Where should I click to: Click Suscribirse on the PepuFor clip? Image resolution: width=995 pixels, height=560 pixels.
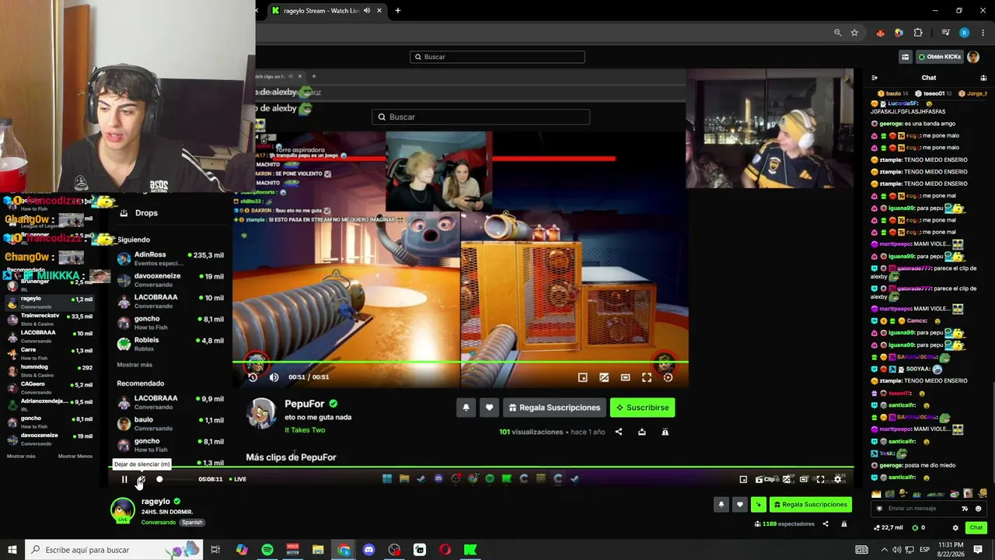[642, 408]
